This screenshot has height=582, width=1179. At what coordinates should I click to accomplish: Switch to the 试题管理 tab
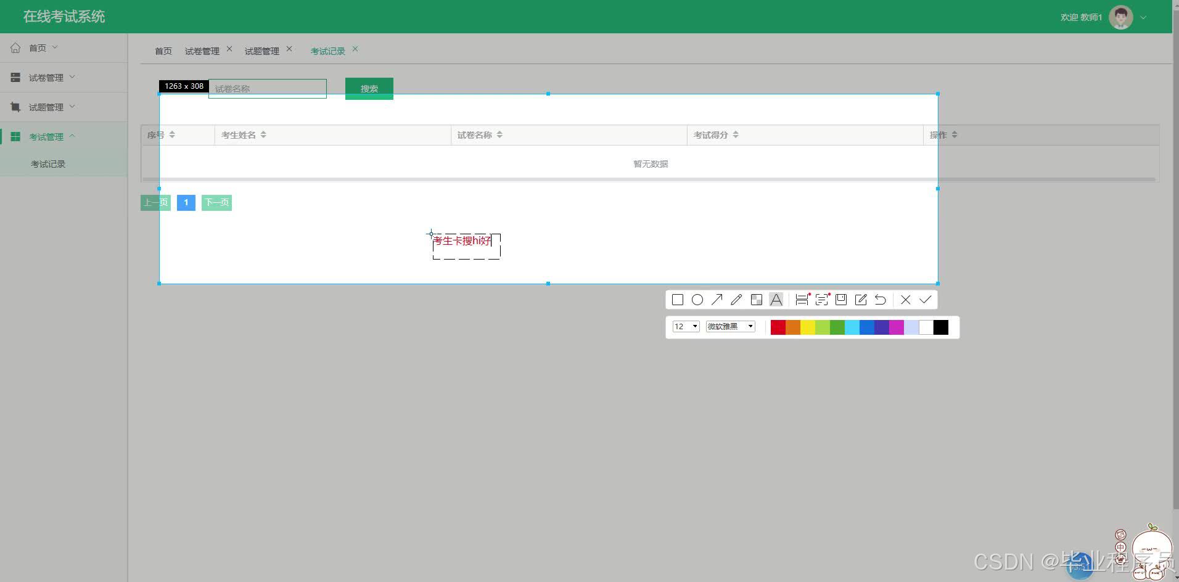262,51
